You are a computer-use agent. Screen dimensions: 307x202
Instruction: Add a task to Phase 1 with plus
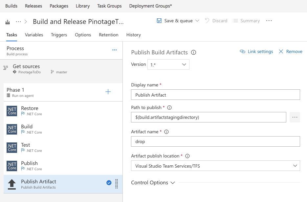108,92
